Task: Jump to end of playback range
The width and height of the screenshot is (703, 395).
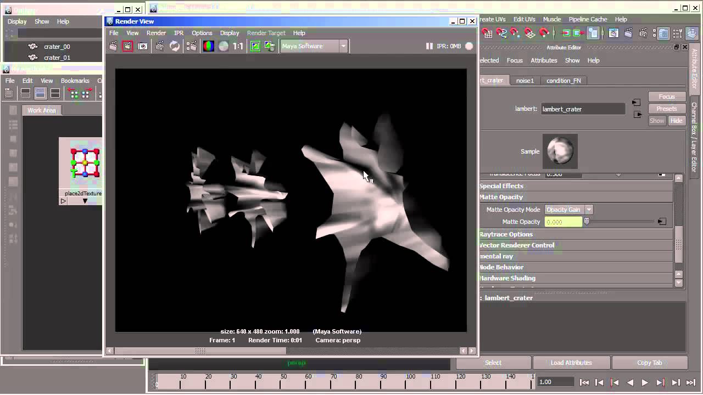Action: pos(691,382)
